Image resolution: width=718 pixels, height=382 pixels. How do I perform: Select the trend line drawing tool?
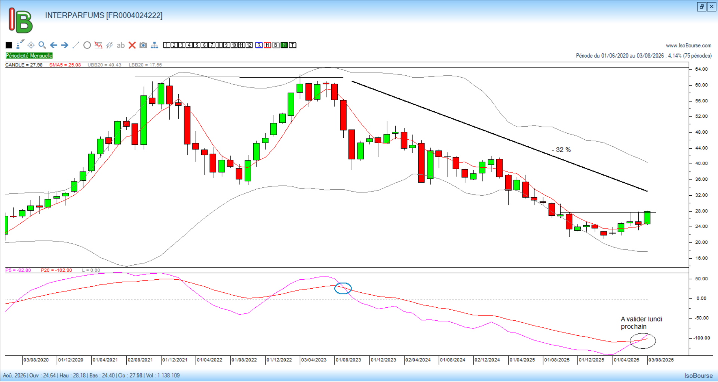click(76, 45)
